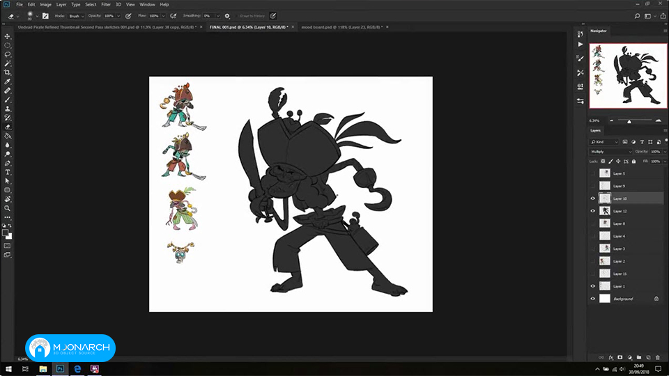Open Flow dropdown arrow
The height and width of the screenshot is (376, 669).
163,16
